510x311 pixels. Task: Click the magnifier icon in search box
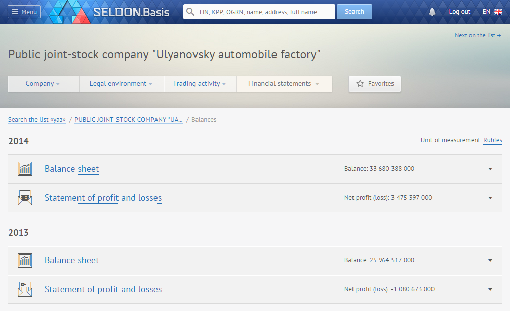click(190, 12)
